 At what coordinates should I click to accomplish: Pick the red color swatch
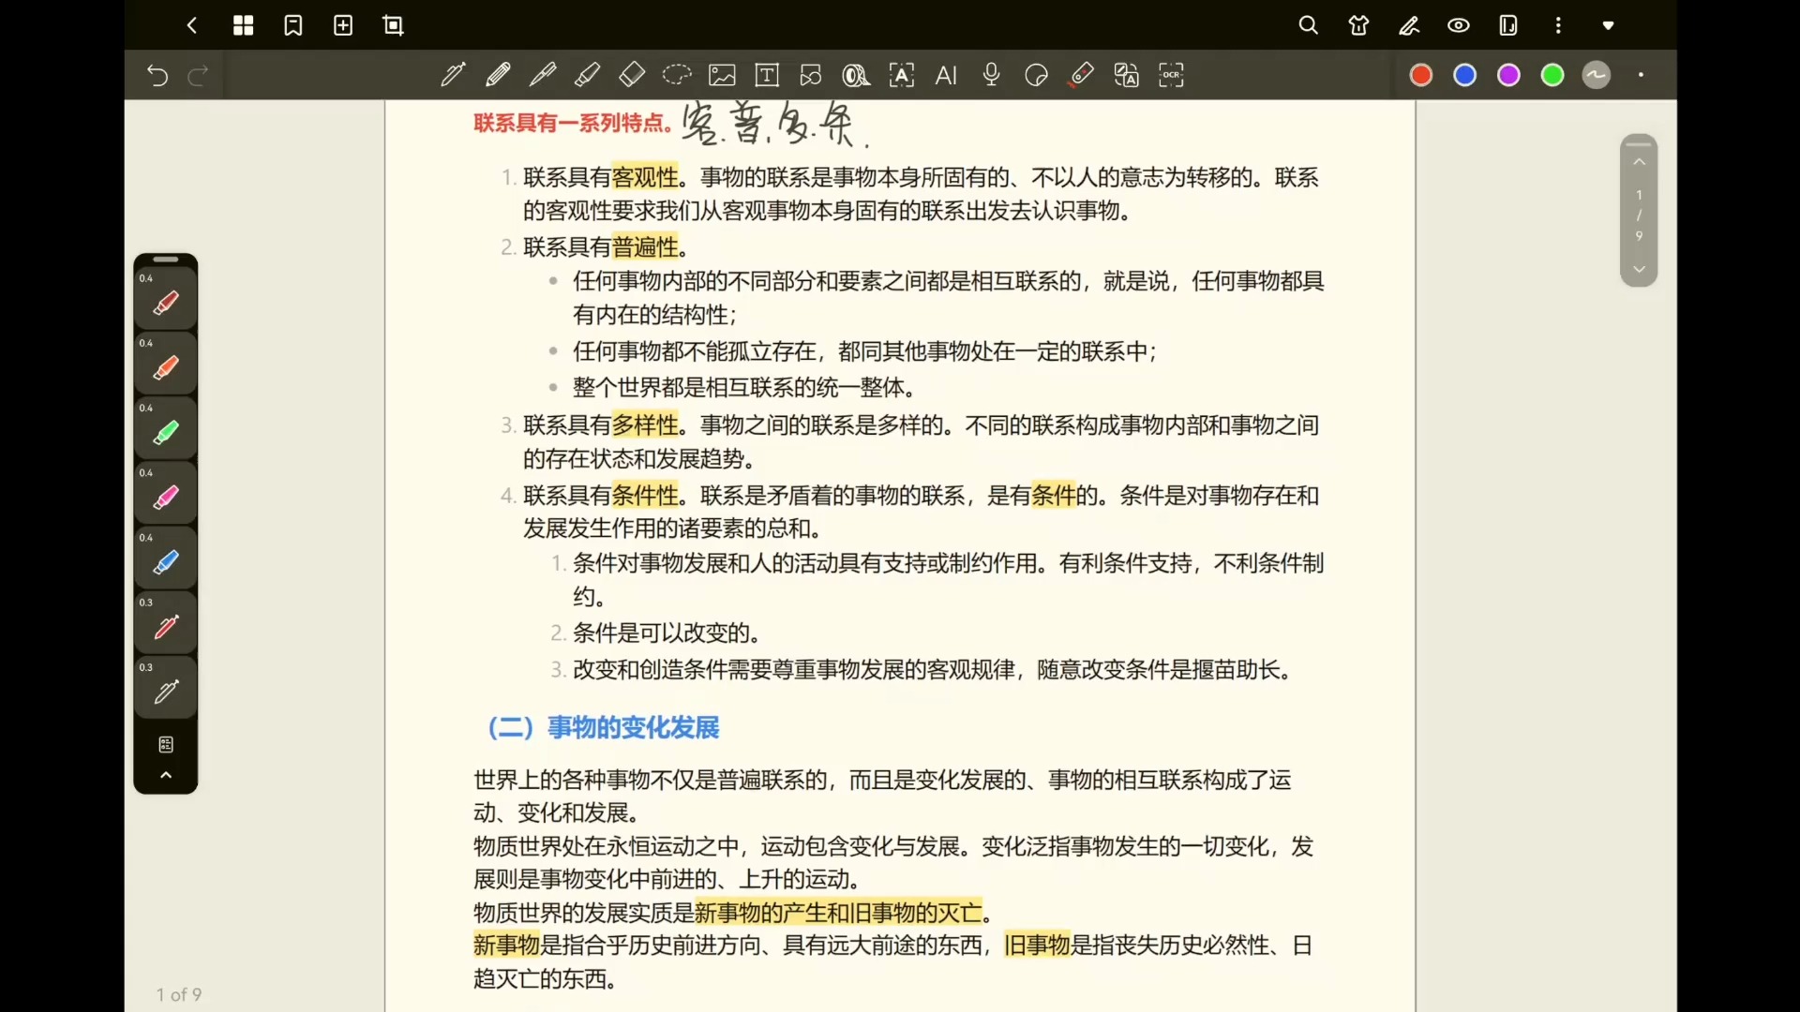point(1421,75)
